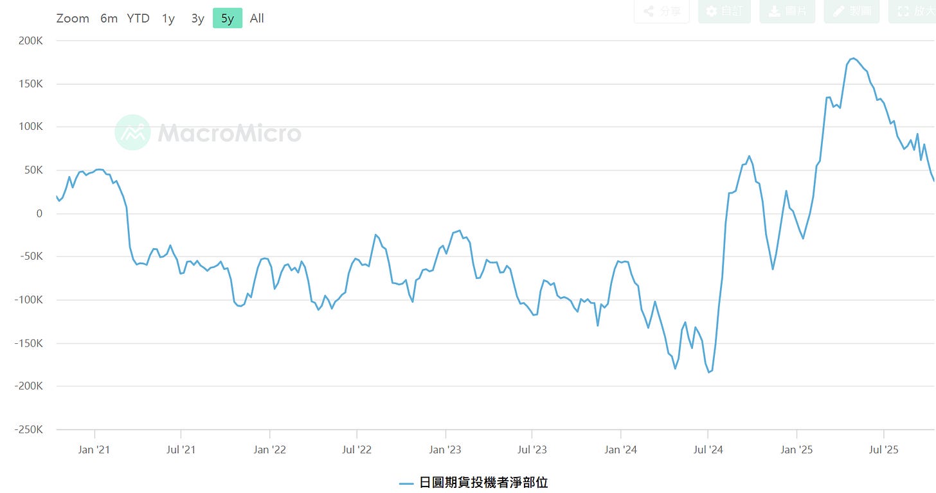Click the 200K y-axis label
936x493 pixels.
(31, 40)
